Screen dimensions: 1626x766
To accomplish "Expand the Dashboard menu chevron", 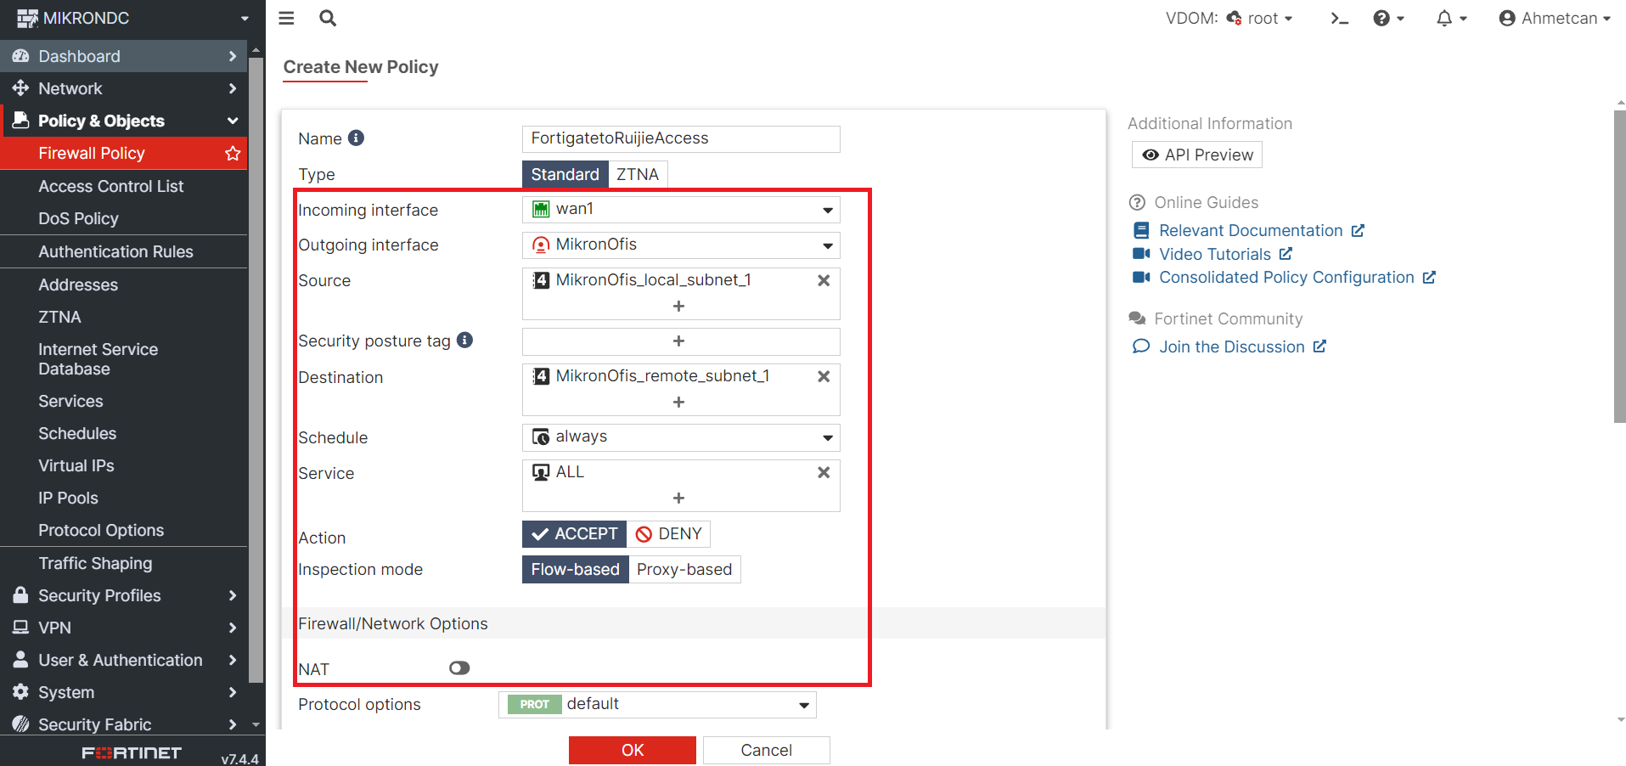I will 233,56.
